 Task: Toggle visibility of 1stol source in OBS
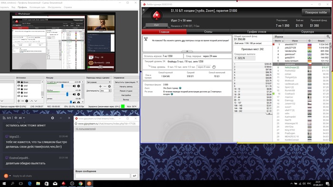coord(19,85)
